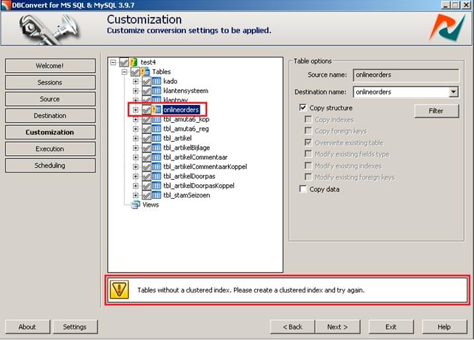Collapse the test4 database node
The image size is (474, 340).
tap(113, 63)
